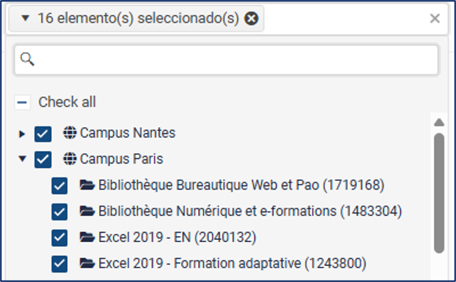Image resolution: width=456 pixels, height=282 pixels.
Task: Click the Excel 2019 - Formation adaptative folder icon
Action: pos(87,263)
